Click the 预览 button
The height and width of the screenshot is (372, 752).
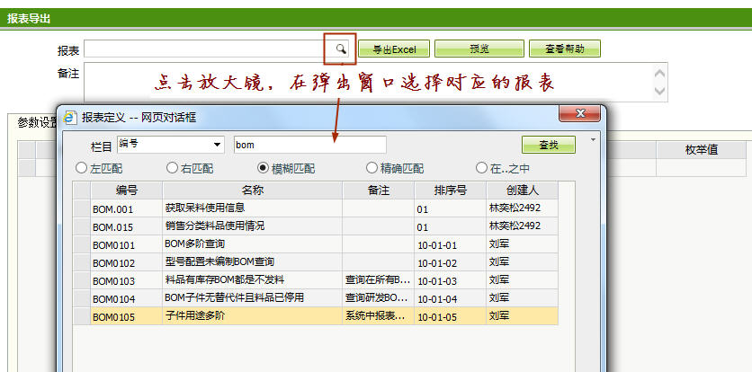click(x=479, y=49)
